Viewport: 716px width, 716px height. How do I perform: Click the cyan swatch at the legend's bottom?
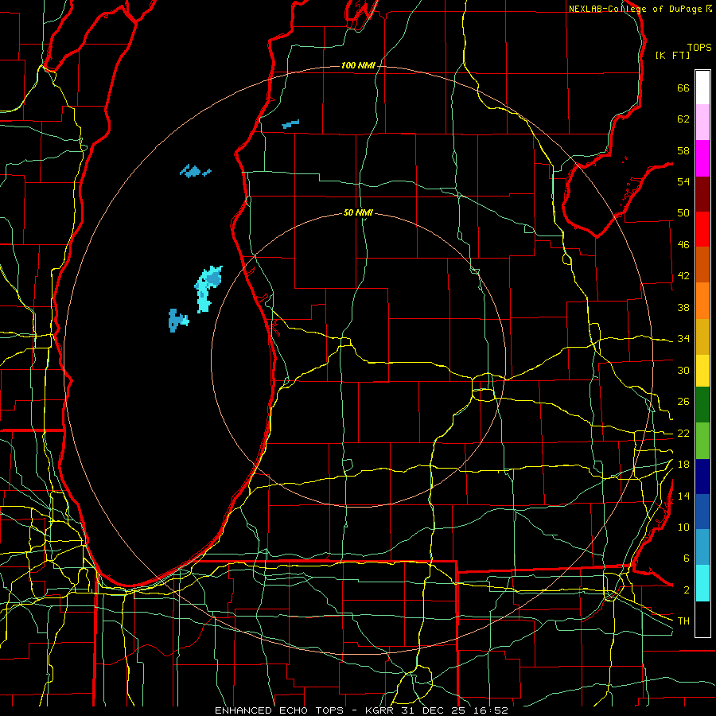(x=702, y=583)
